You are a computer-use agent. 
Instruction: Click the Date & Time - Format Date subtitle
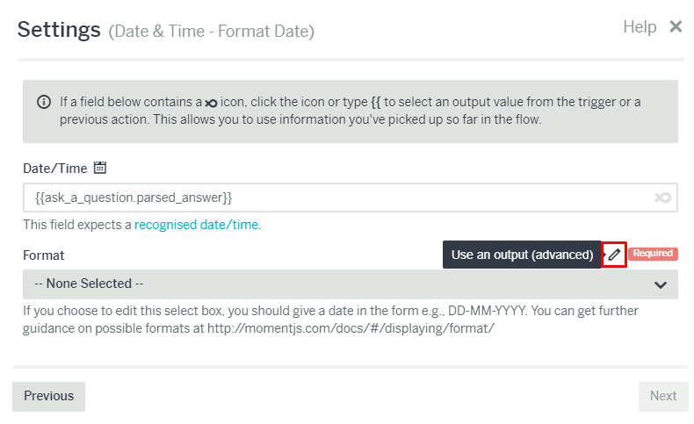(211, 32)
